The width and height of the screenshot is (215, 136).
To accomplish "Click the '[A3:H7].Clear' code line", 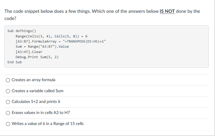I will pos(29,52).
